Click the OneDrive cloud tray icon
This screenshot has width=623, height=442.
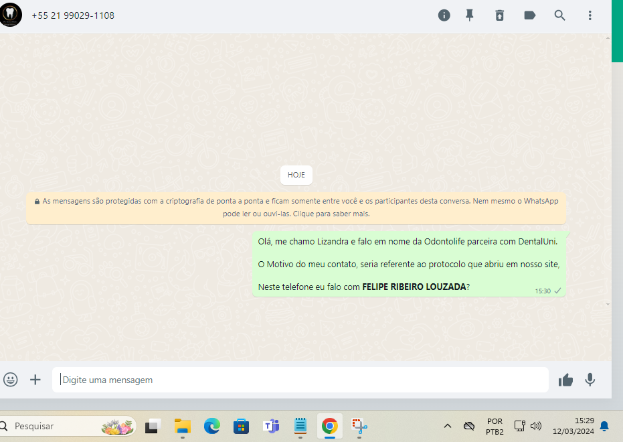pos(469,426)
